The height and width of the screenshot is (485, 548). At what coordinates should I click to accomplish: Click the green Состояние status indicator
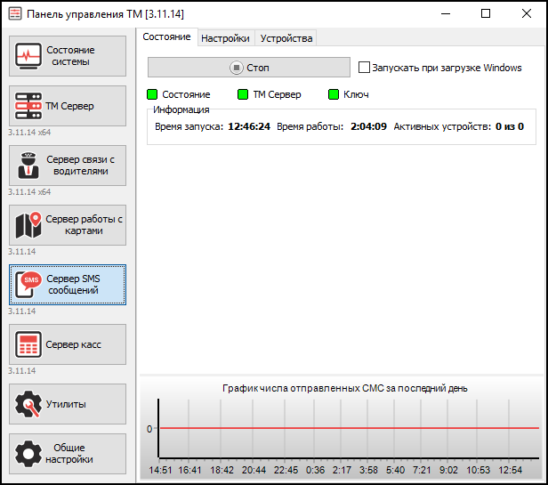point(152,94)
